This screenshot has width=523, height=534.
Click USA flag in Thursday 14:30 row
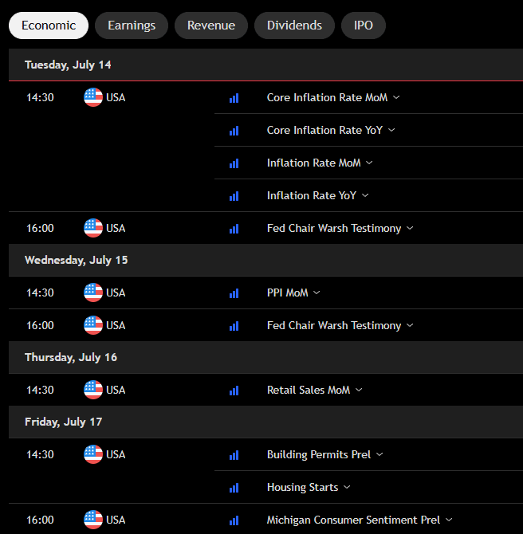click(x=93, y=390)
